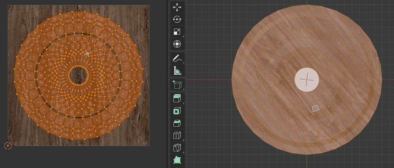
Task: Select the Add Cube tool
Action: (x=177, y=84)
